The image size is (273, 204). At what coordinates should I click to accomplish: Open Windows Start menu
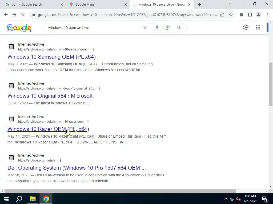(x=6, y=199)
